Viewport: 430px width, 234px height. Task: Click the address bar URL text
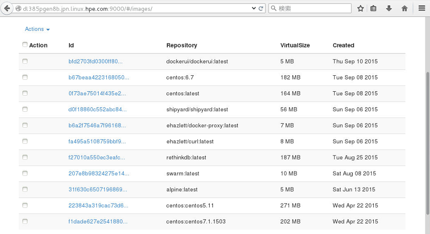tap(87, 9)
